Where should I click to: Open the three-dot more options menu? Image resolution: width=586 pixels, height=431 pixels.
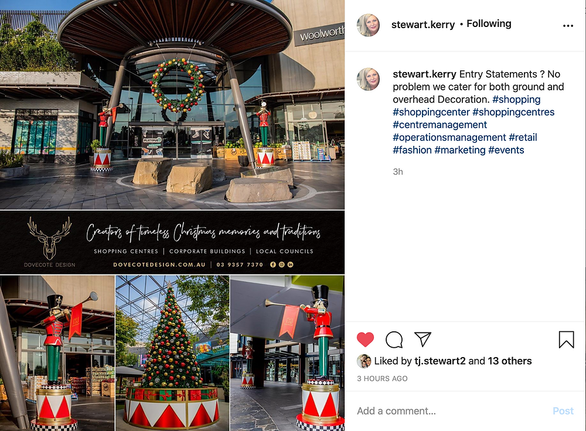pyautogui.click(x=568, y=25)
